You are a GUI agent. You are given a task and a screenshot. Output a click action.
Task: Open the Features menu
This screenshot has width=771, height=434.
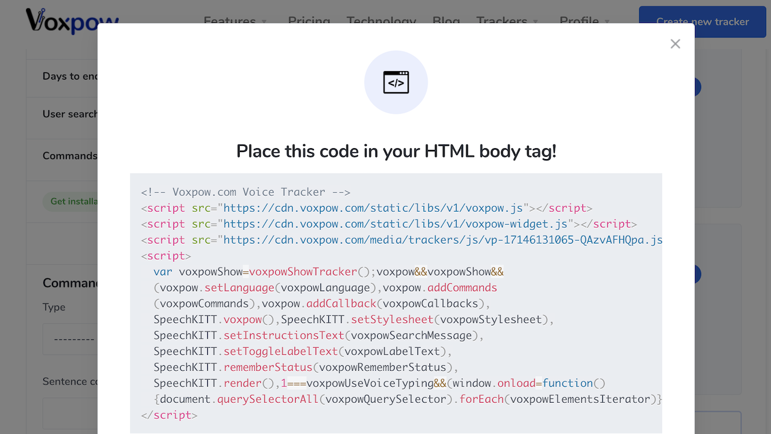[229, 18]
